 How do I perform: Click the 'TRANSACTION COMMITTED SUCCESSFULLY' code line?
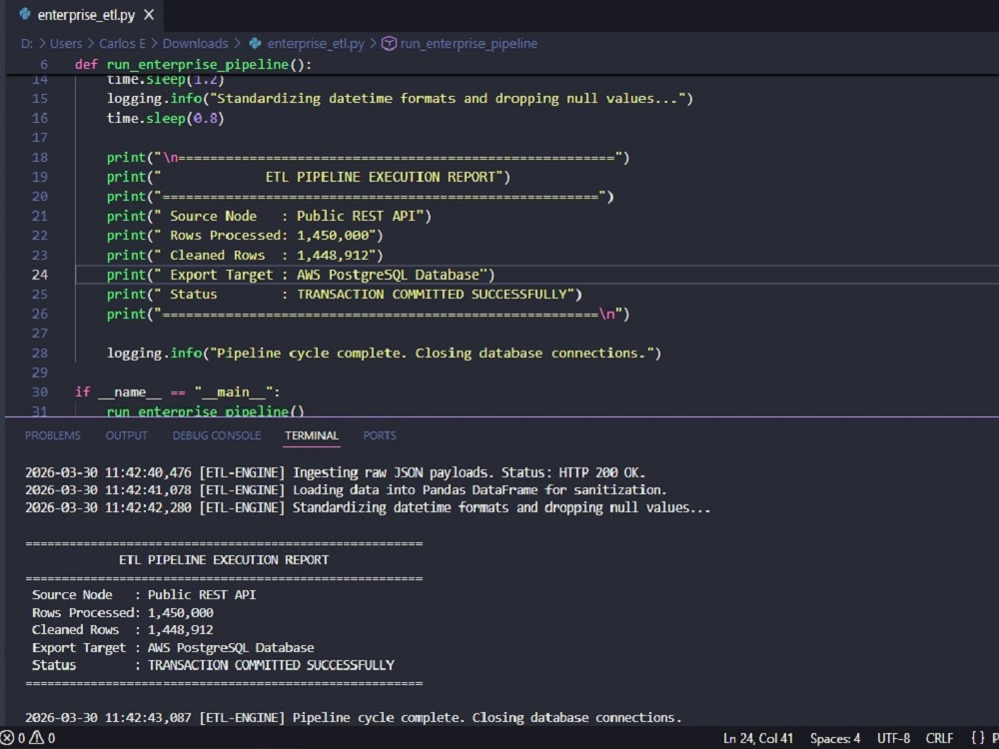pyautogui.click(x=344, y=295)
